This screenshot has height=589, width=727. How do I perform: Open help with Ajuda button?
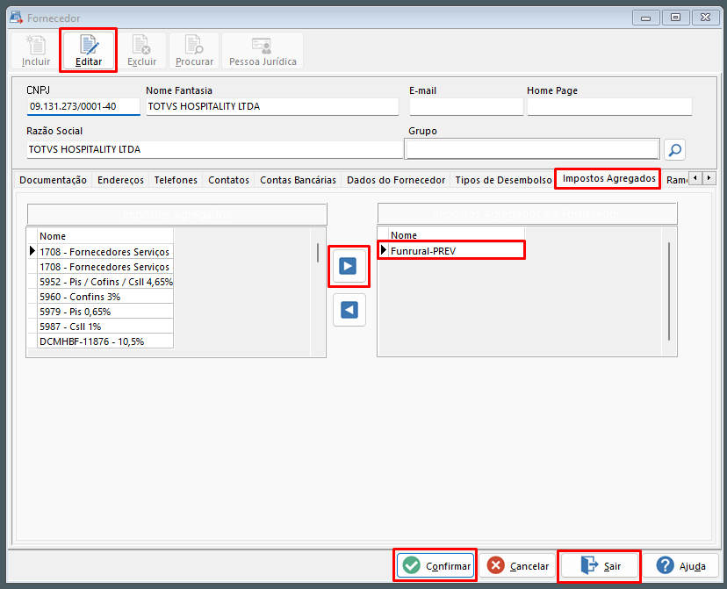click(x=680, y=565)
